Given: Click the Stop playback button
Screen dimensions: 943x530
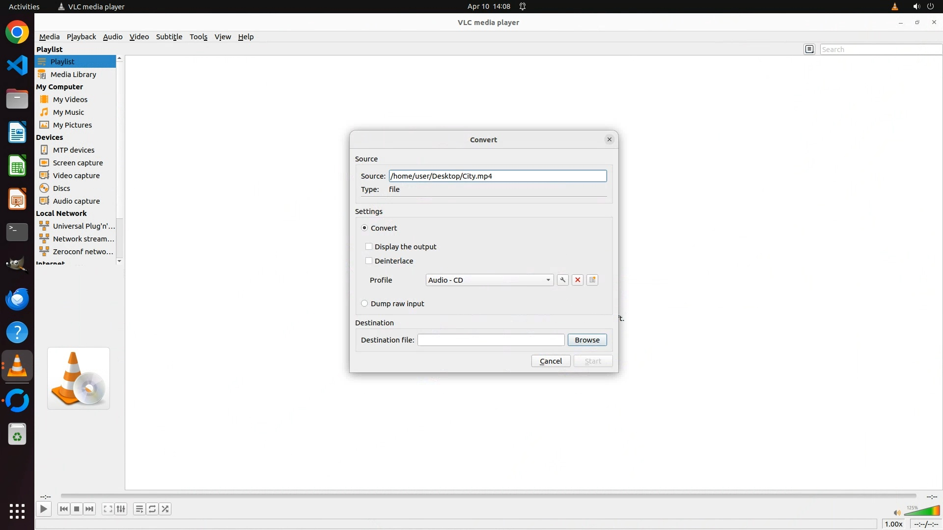Looking at the screenshot, I should pyautogui.click(x=77, y=509).
